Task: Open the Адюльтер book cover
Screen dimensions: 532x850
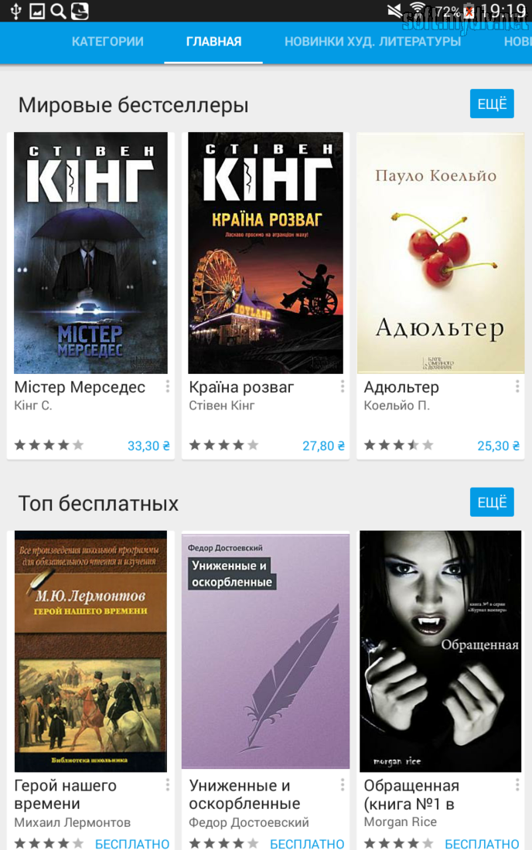Action: click(x=440, y=253)
